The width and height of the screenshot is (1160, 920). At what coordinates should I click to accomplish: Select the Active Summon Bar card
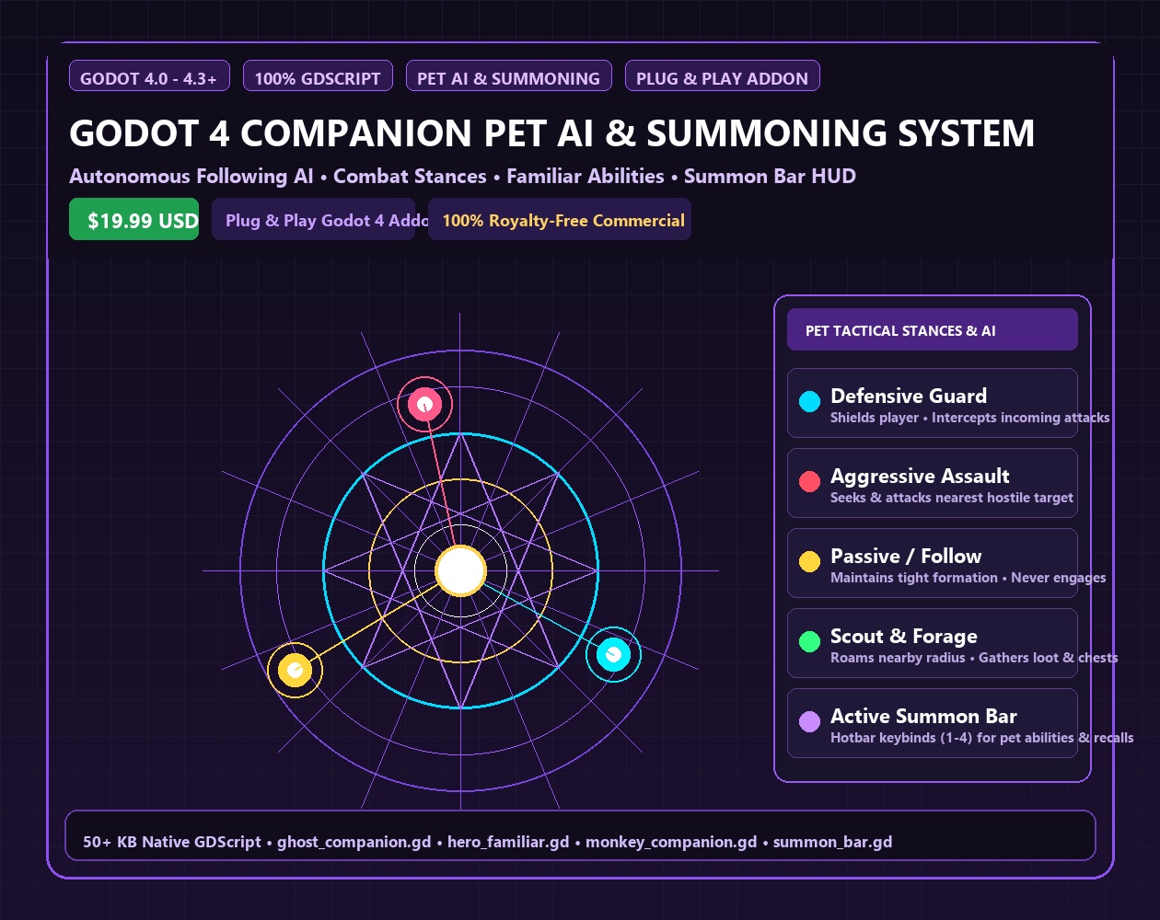point(932,723)
